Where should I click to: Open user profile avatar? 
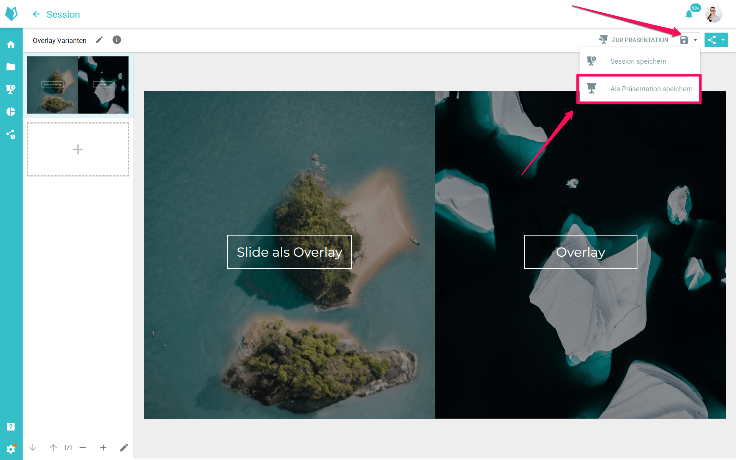click(x=714, y=15)
